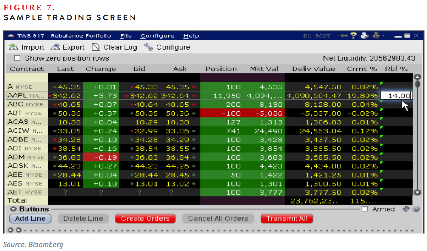Click the red -100 position cell for ABT
The height and width of the screenshot is (251, 427).
click(222, 113)
